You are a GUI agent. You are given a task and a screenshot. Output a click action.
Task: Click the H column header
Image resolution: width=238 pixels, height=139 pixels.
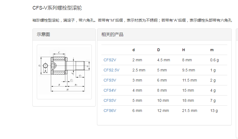[184, 50]
